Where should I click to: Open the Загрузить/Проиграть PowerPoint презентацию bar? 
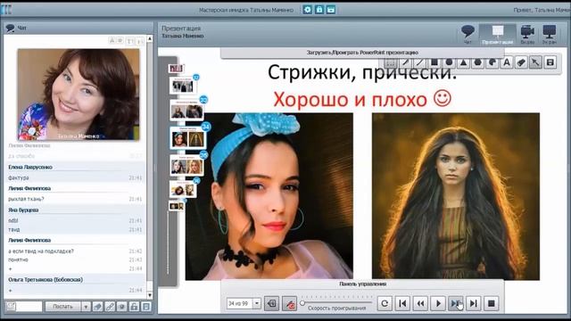click(x=362, y=53)
